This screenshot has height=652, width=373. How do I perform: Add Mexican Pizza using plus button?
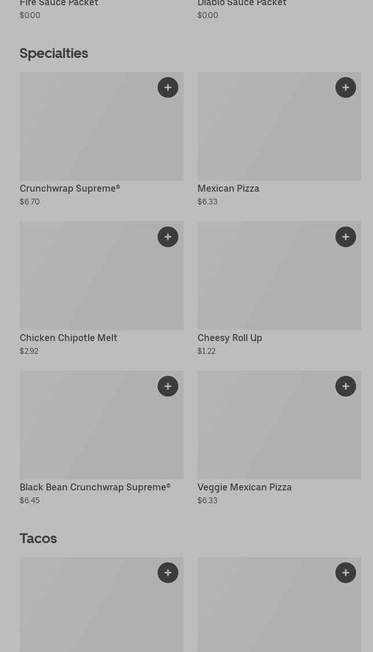346,87
